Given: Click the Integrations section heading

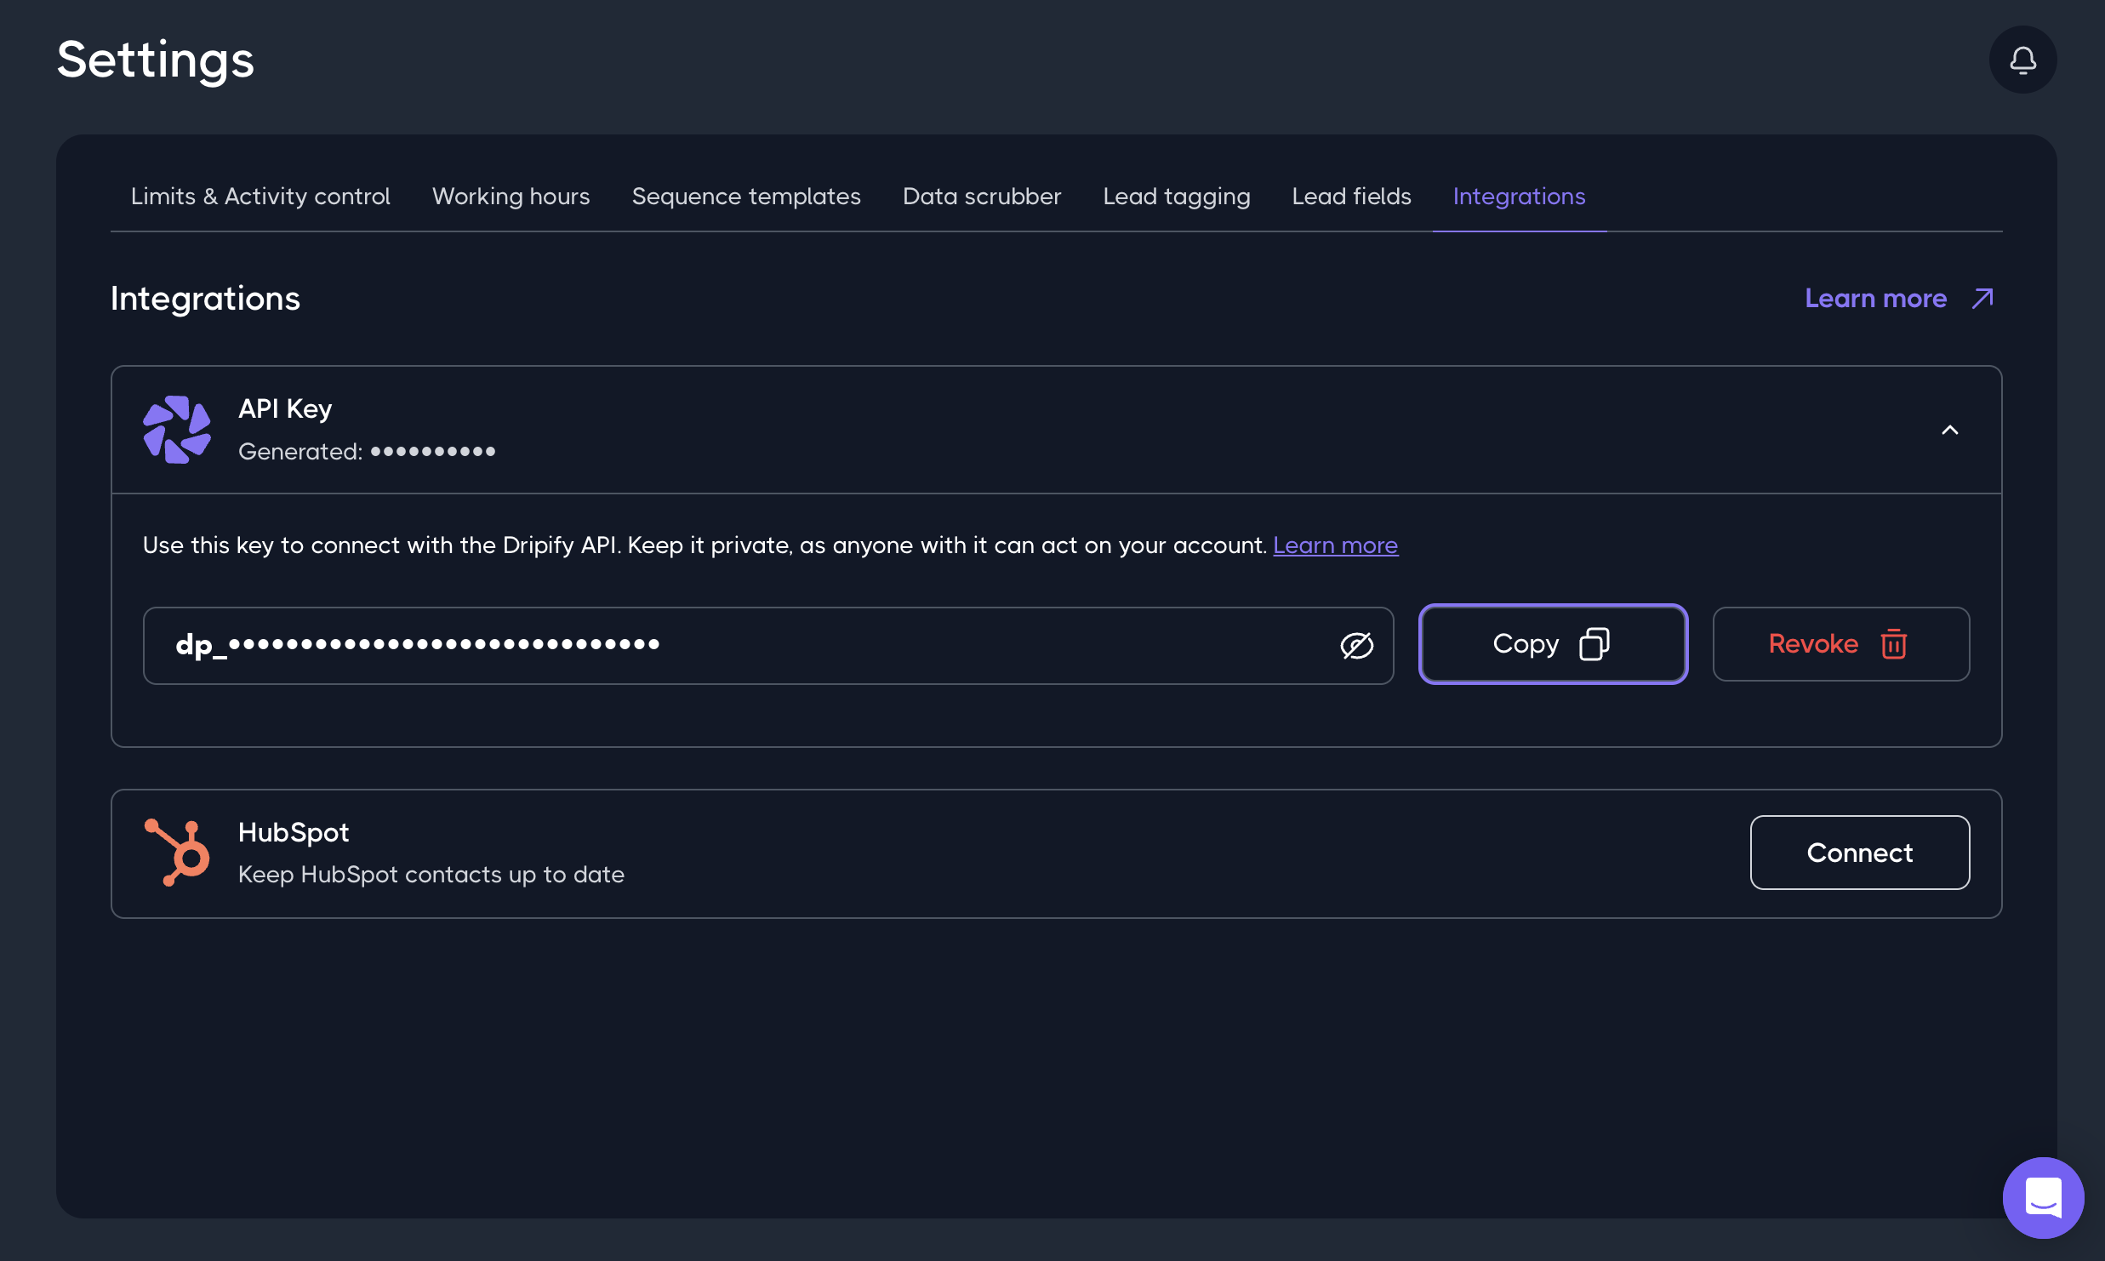Looking at the screenshot, I should [x=205, y=300].
